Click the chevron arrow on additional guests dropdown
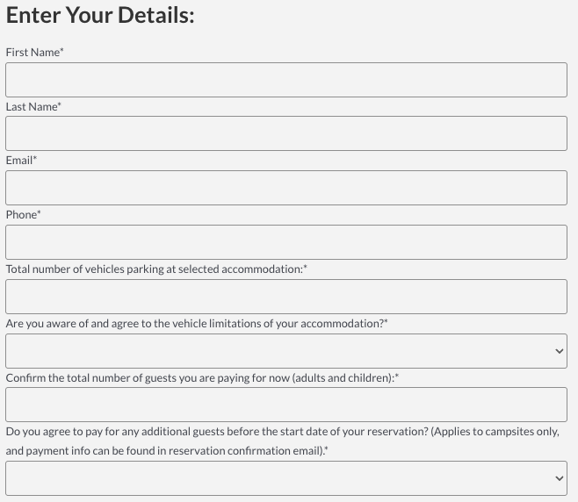This screenshot has width=578, height=502. (x=559, y=478)
